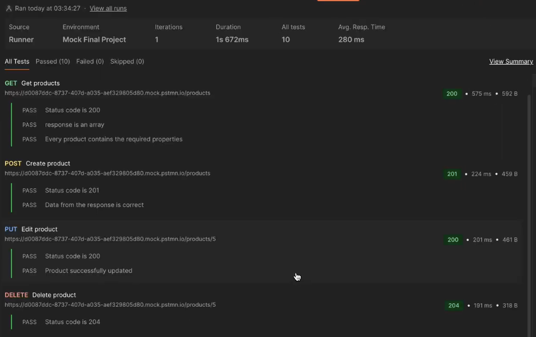
Task: Open the Edit product request
Action: tap(39, 229)
